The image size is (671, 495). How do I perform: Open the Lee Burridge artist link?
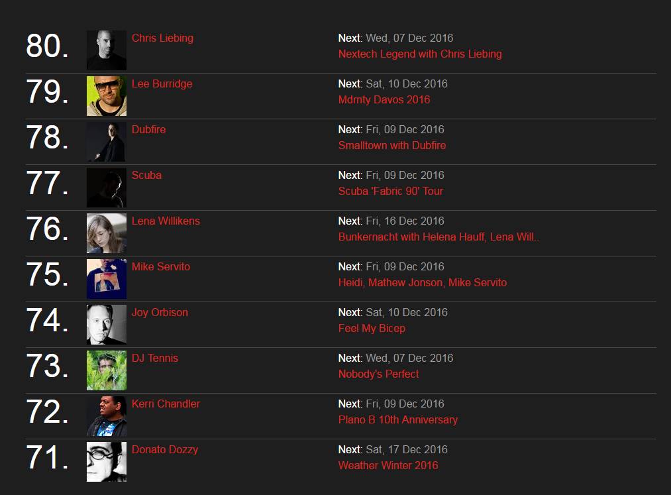[162, 84]
